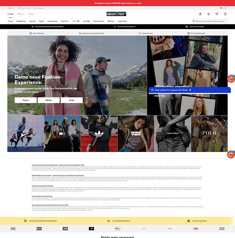The image size is (235, 238).
Task: Select the Männer tab at top
Action: tap(21, 14)
